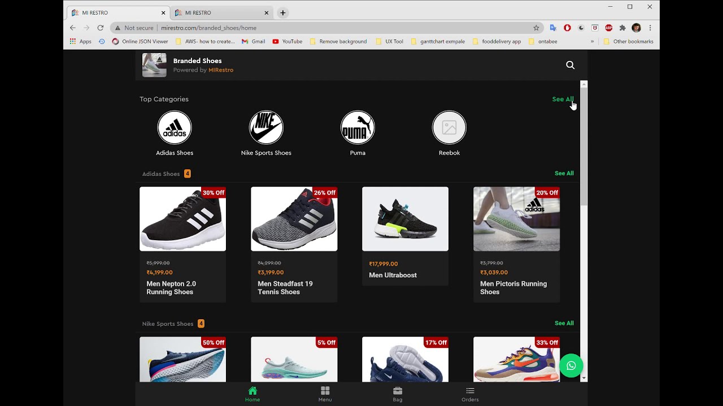Open the Apps bookmarks shortcut
The width and height of the screenshot is (723, 406).
tap(80, 41)
